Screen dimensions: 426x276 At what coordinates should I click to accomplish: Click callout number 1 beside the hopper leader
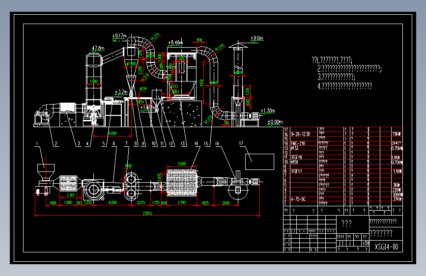[x=37, y=144]
